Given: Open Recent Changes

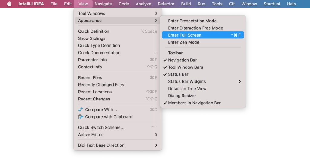Looking at the screenshot, I should (x=118, y=99).
